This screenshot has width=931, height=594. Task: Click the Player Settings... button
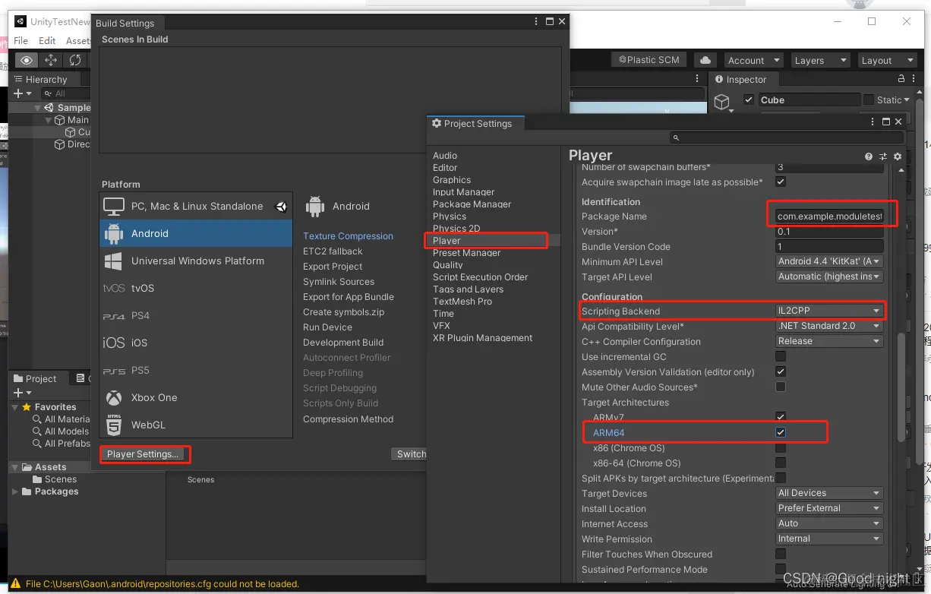pyautogui.click(x=143, y=454)
